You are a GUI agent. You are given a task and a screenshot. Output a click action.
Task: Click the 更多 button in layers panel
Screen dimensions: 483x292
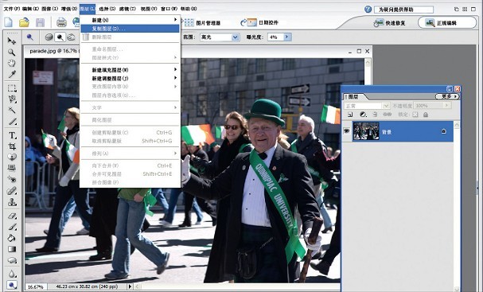[447, 97]
